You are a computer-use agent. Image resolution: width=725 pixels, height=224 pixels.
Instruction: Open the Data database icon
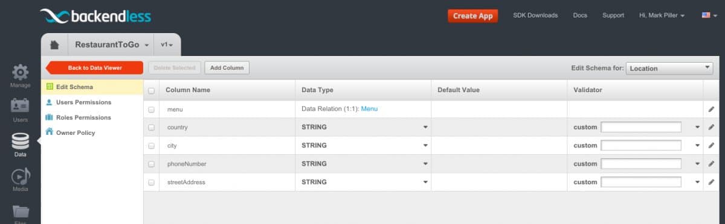tap(20, 145)
